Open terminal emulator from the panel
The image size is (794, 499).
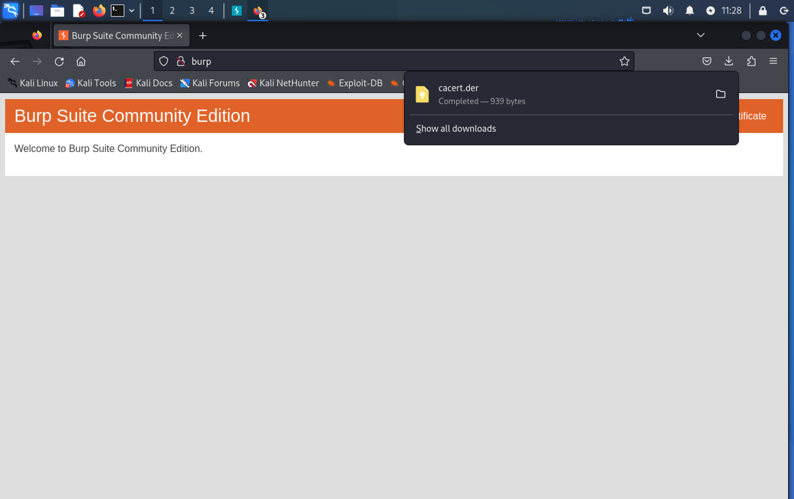118,10
